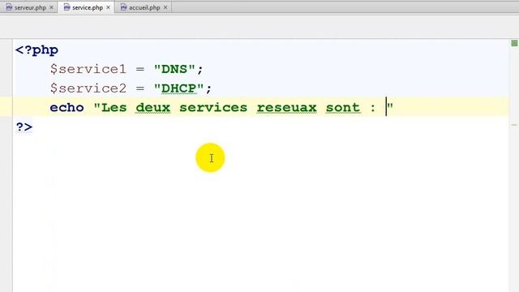
Task: Close the serveur.php tab
Action: tap(51, 7)
